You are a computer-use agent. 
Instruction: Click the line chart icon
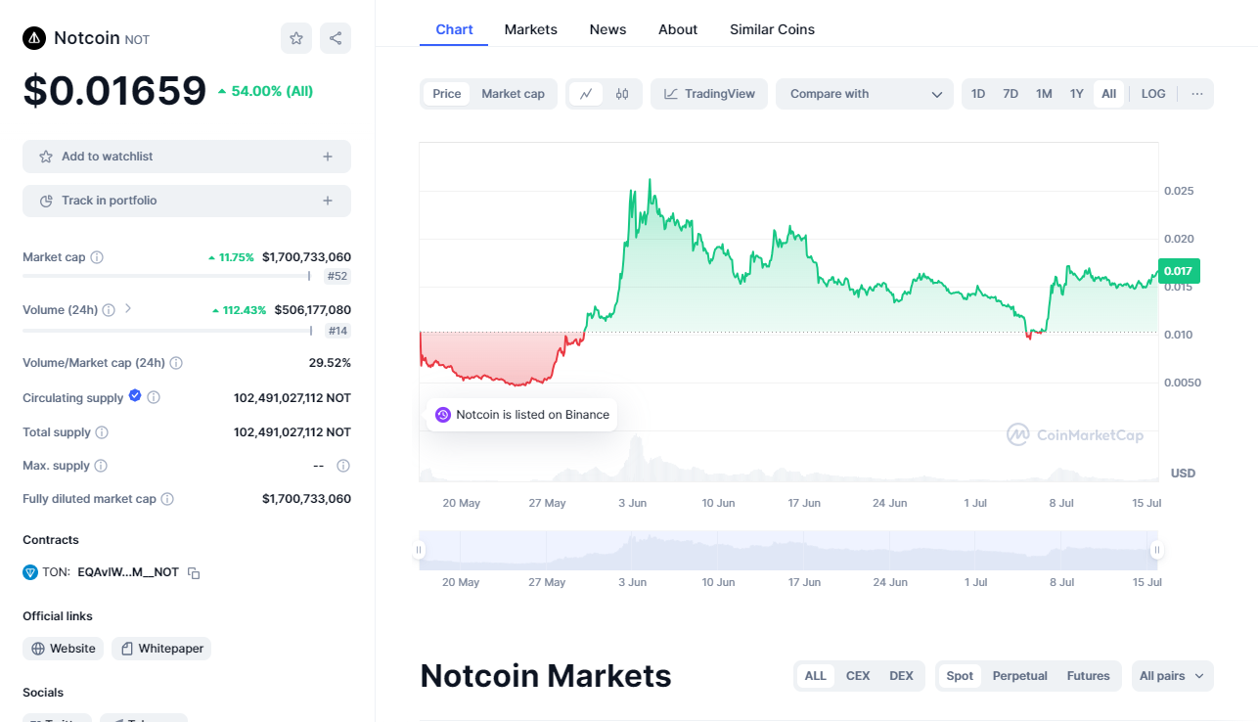[x=587, y=93]
